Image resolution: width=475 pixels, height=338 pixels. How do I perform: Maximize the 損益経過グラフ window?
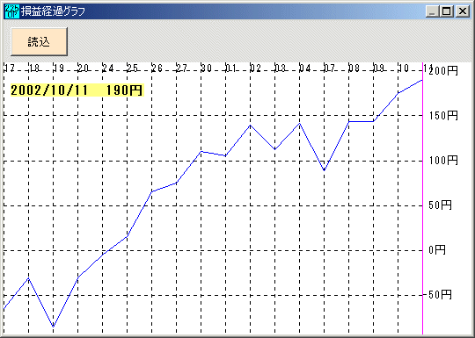pos(446,11)
